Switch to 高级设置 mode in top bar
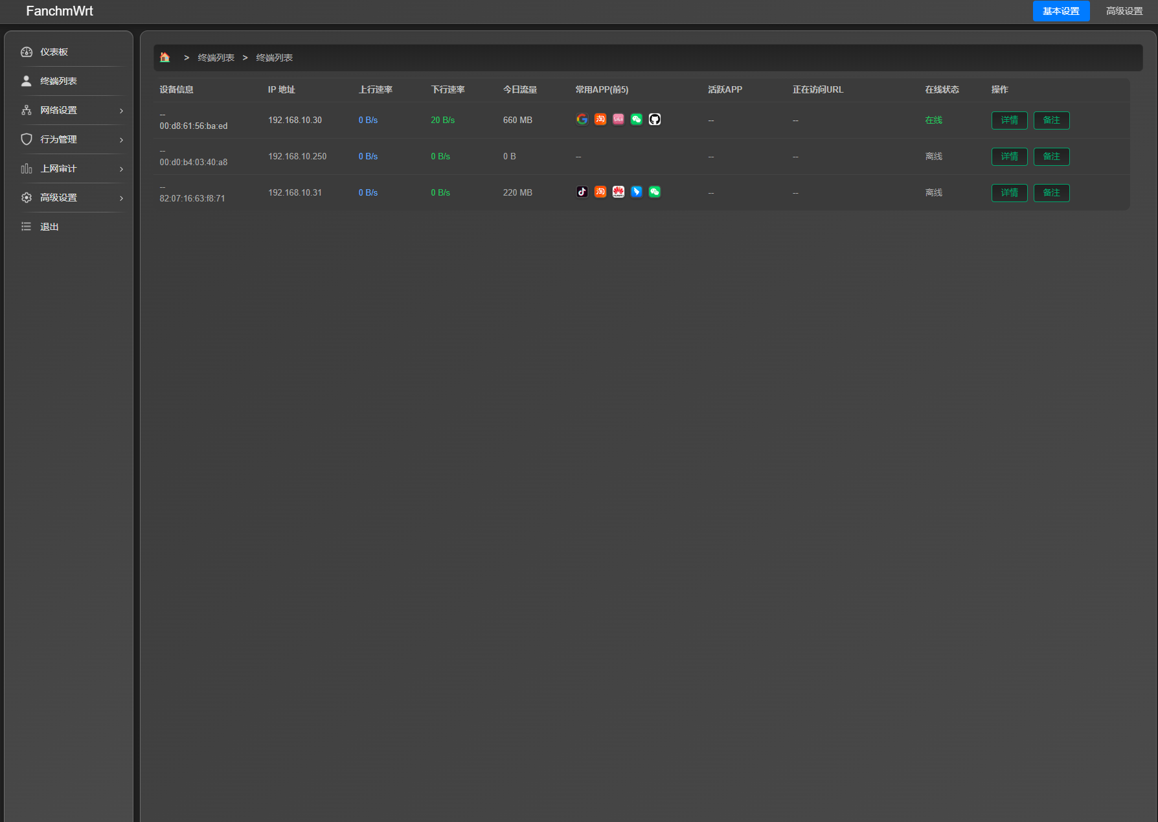 click(1124, 11)
